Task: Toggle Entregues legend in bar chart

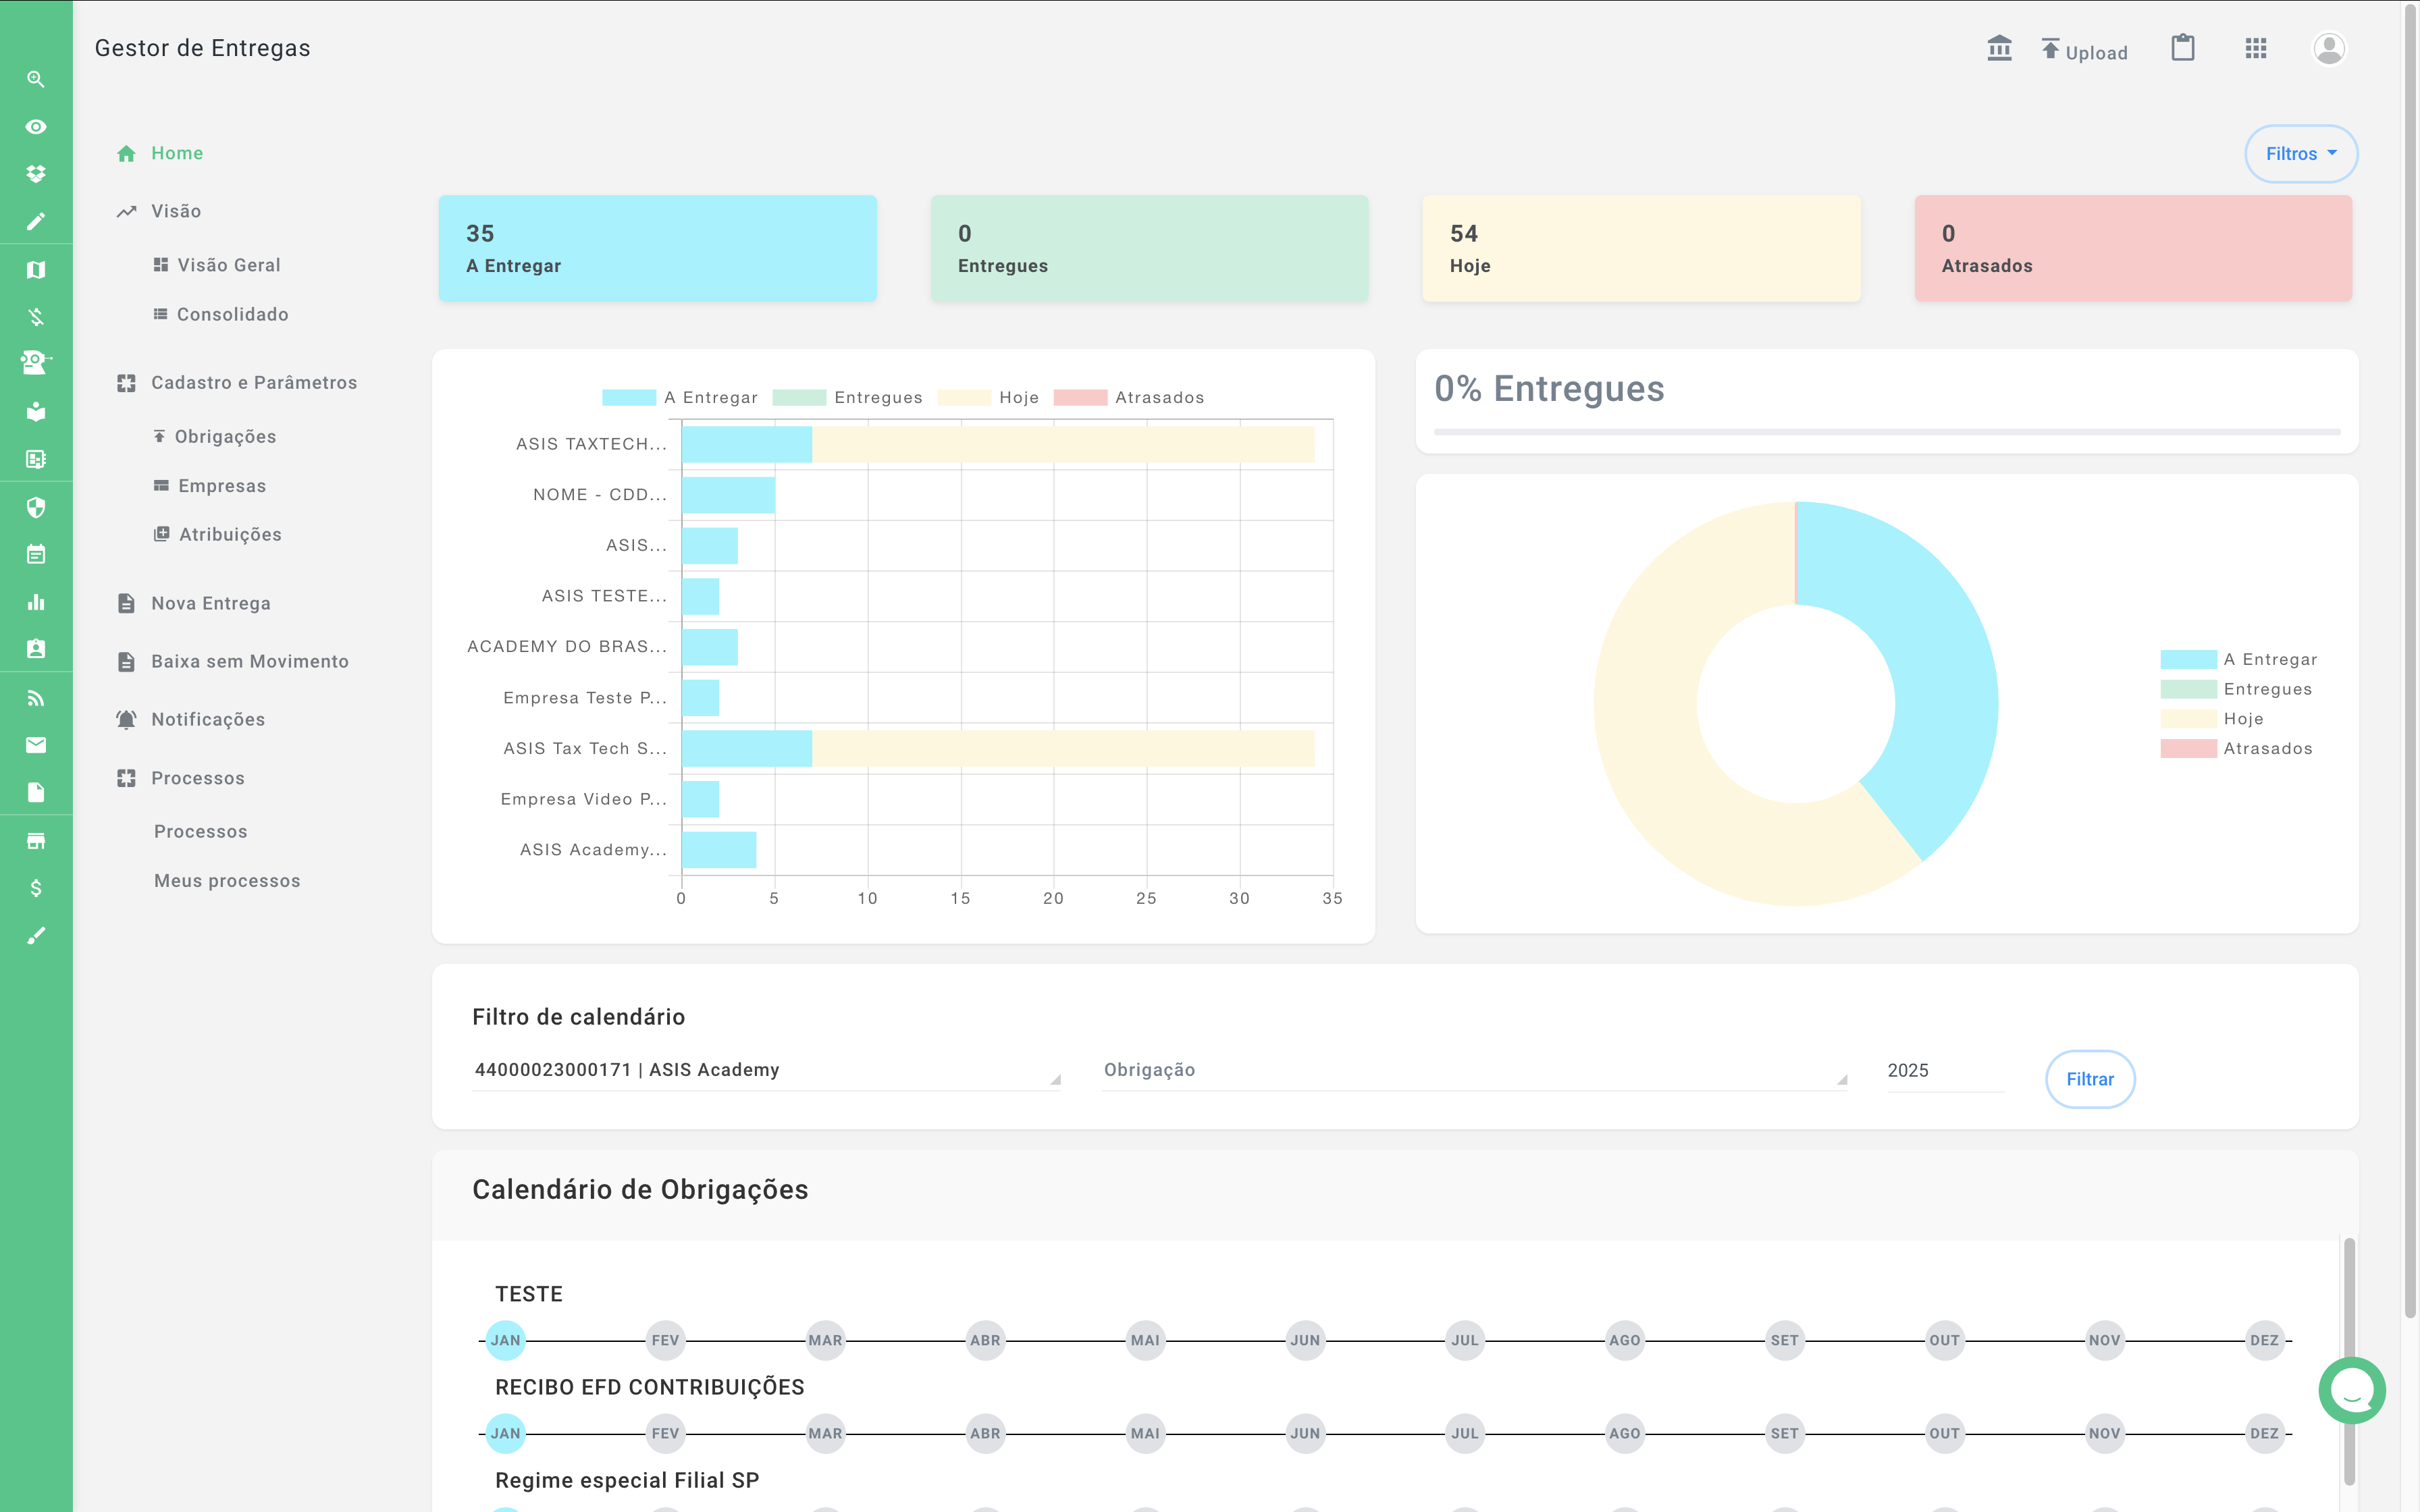Action: pos(848,397)
